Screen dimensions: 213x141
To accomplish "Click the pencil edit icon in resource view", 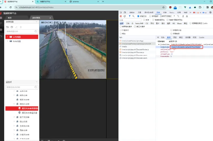I will point(16,27).
